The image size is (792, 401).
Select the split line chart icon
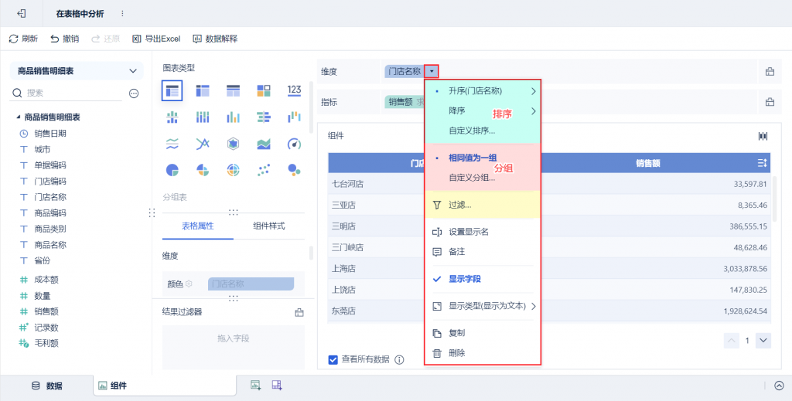coord(172,144)
